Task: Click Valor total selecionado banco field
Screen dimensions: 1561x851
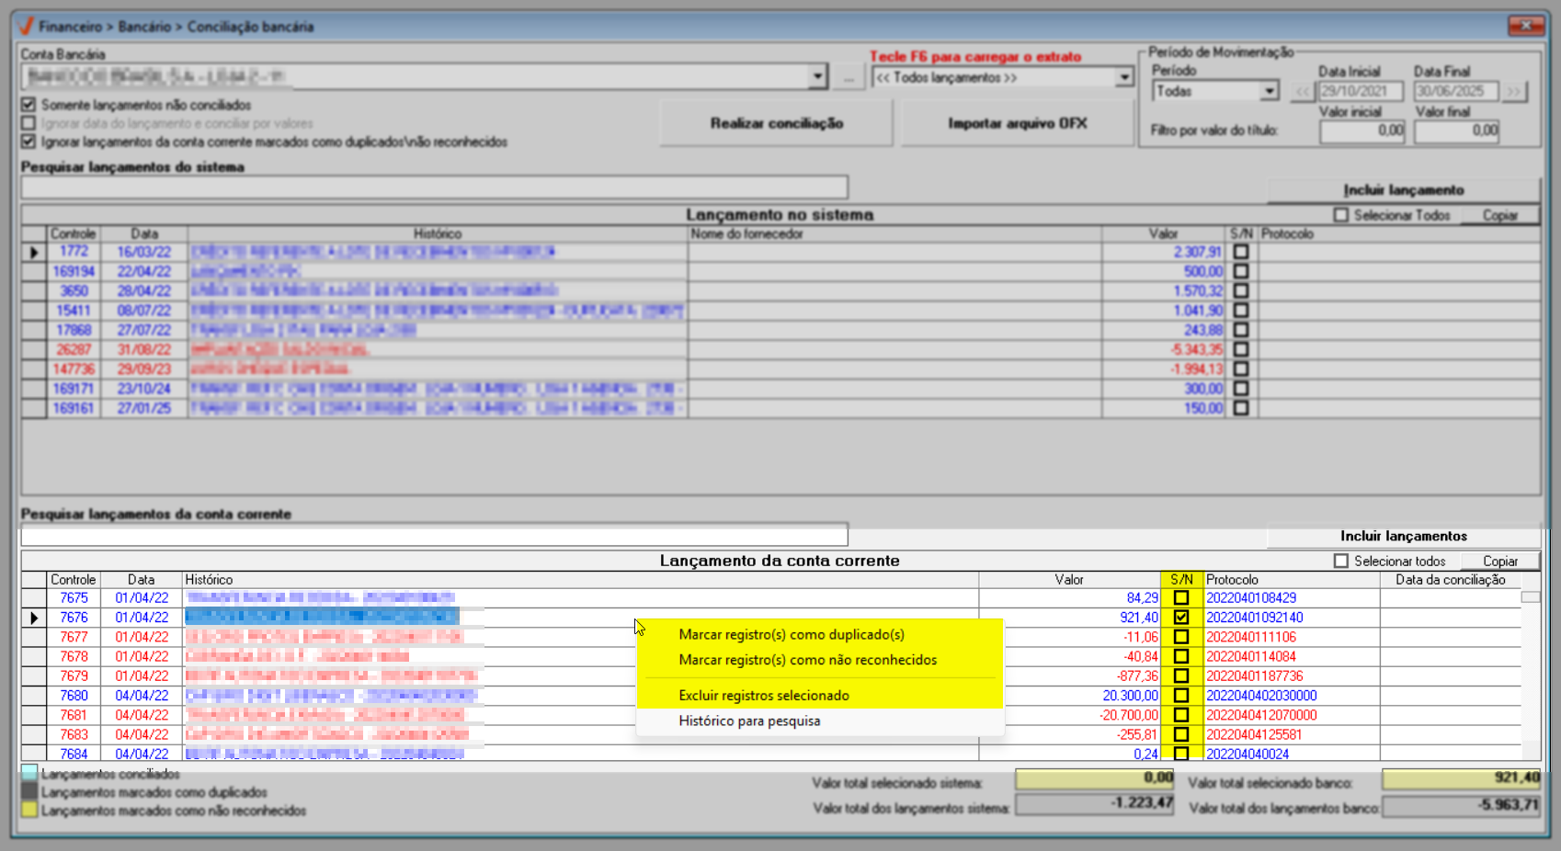Action: click(x=1462, y=778)
